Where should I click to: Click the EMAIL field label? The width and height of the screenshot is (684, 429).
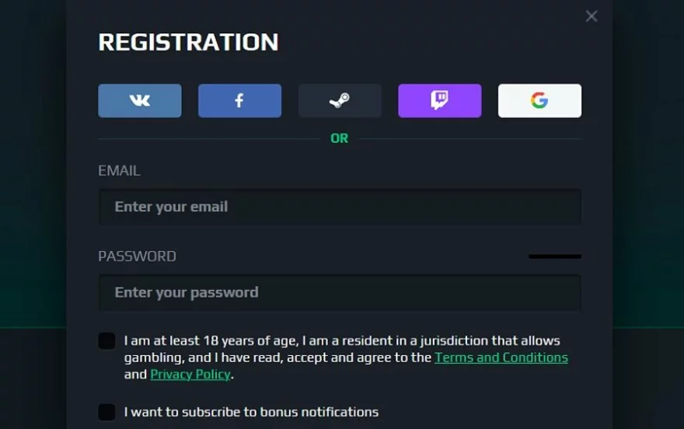coord(119,171)
